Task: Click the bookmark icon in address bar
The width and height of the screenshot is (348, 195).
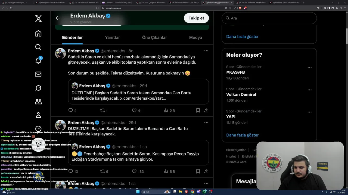Action: pos(97,8)
